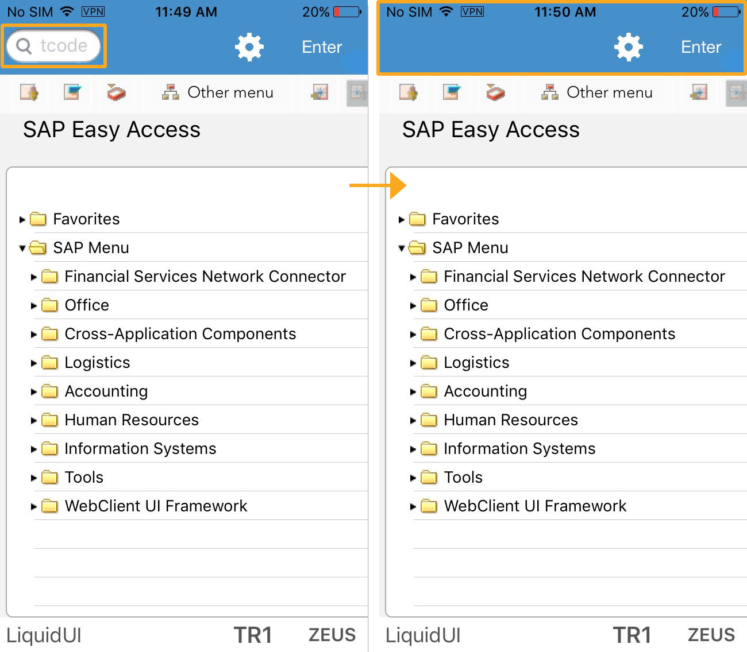Tap the SAP menu icon in right screen toolbar
747x652 pixels.
(x=452, y=92)
